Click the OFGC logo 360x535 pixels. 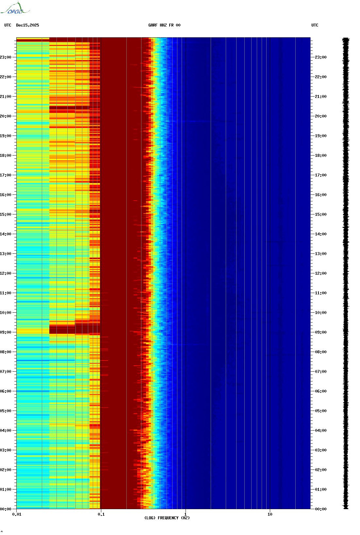[x=15, y=8]
